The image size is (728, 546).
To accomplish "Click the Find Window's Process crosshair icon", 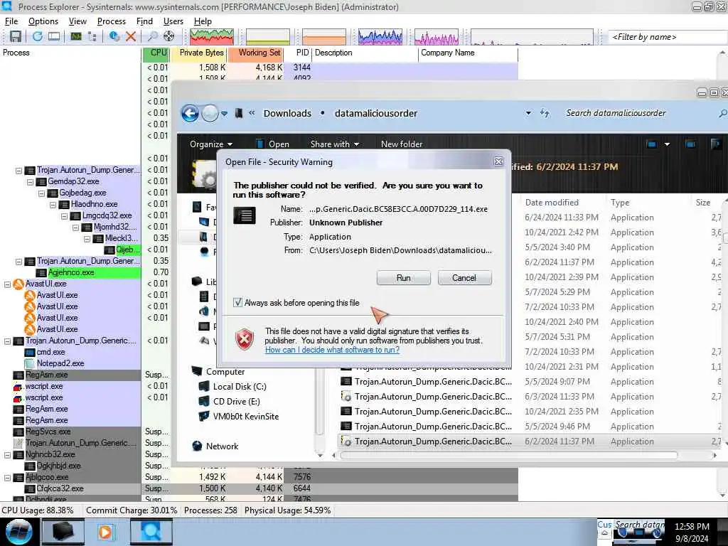I will (x=169, y=36).
